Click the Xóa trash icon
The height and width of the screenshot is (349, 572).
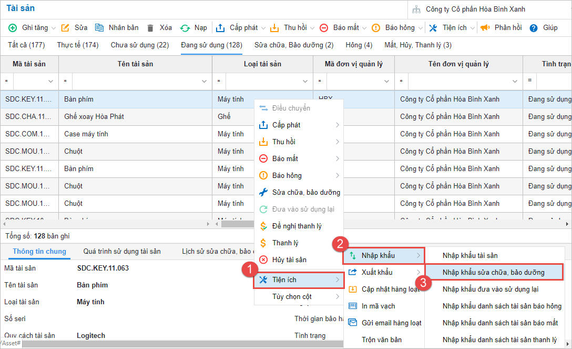point(150,28)
